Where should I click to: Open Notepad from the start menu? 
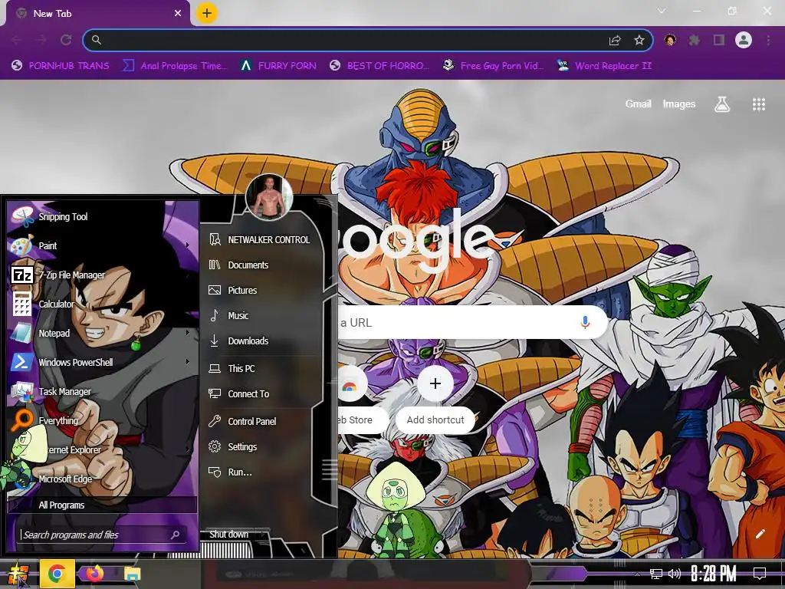pos(103,333)
